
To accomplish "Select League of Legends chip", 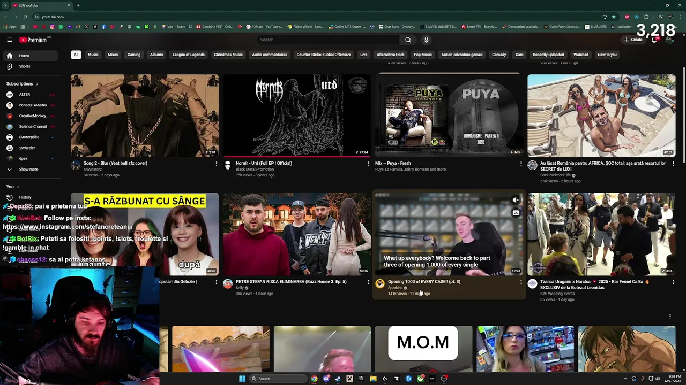I will [188, 55].
